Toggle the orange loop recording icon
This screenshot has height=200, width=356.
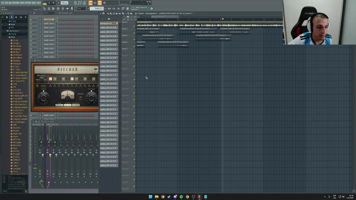click(x=100, y=3)
